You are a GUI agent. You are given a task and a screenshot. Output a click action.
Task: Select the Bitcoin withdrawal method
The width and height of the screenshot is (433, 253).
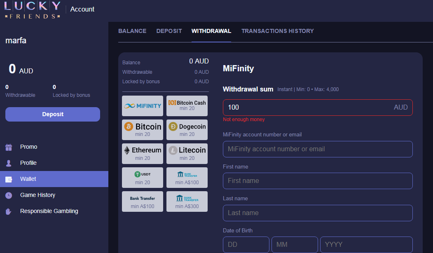coord(143,130)
